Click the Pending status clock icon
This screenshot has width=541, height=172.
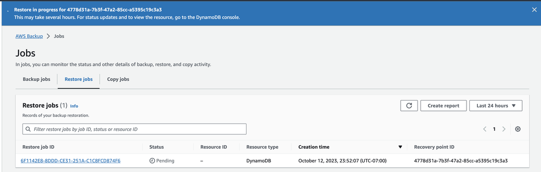(152, 161)
